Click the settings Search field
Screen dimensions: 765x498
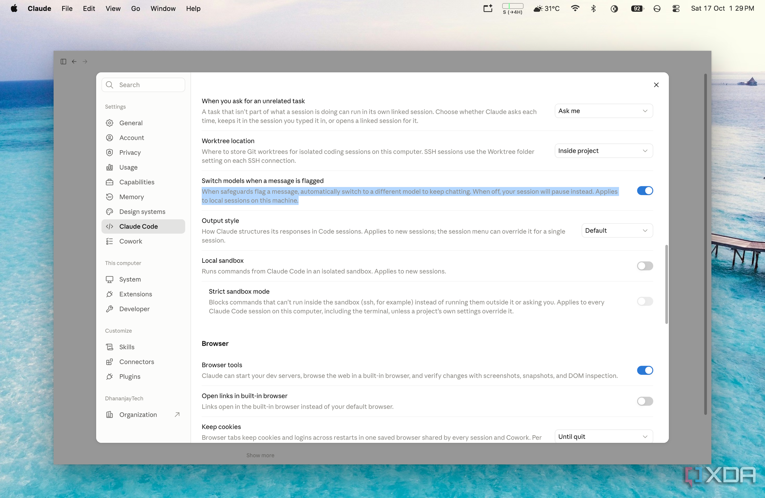coord(143,85)
